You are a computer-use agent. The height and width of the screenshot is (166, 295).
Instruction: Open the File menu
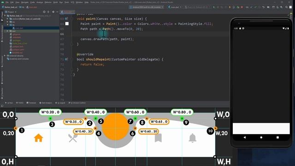pos(7,2)
